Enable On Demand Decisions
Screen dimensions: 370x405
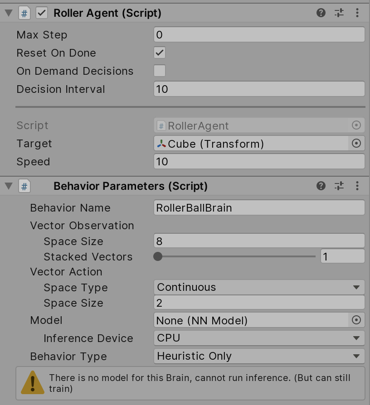pos(159,71)
